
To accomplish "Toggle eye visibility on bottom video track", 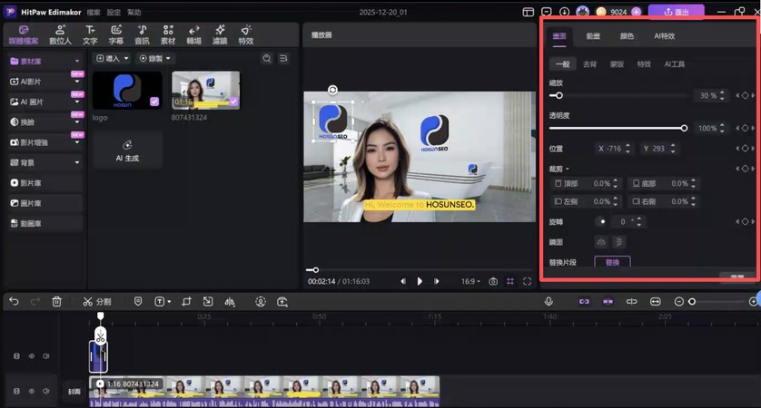I will click(32, 390).
